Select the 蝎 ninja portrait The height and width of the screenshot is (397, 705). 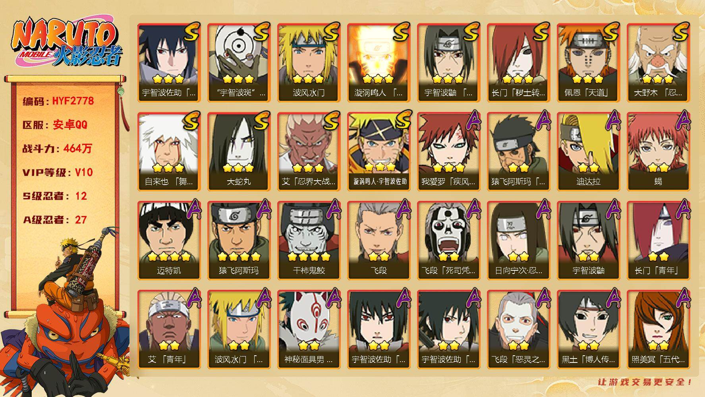[658, 151]
